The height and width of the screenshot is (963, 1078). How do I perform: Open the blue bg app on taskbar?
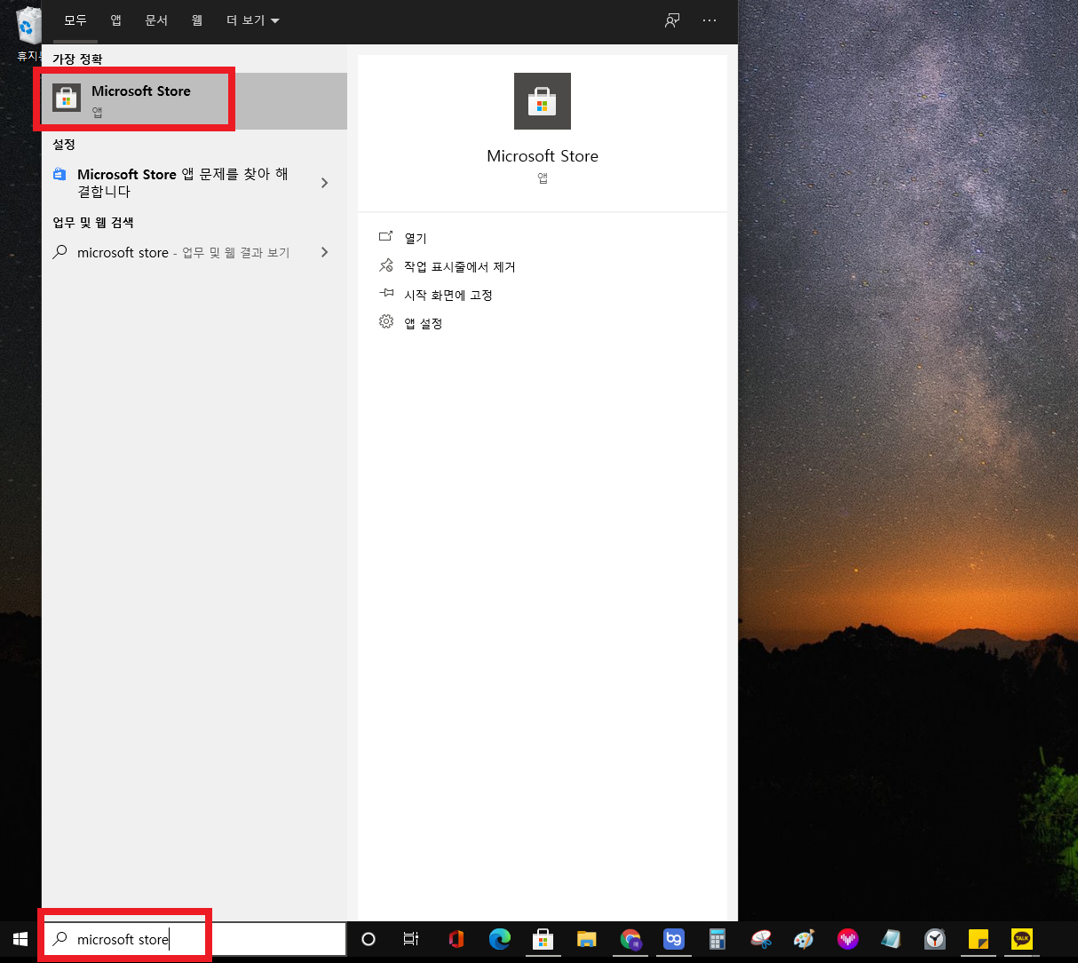674,939
